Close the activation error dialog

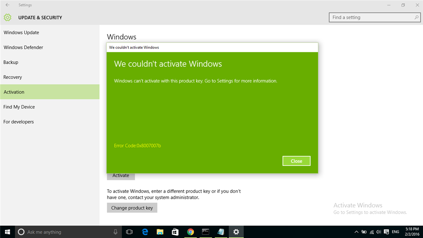pos(297,161)
